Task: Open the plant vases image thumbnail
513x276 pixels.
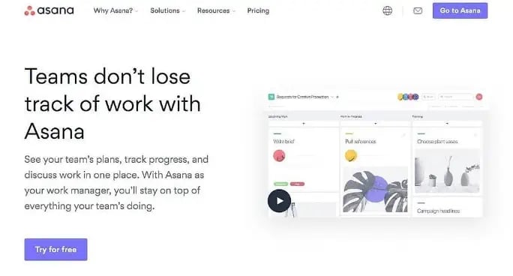Action: (x=447, y=171)
